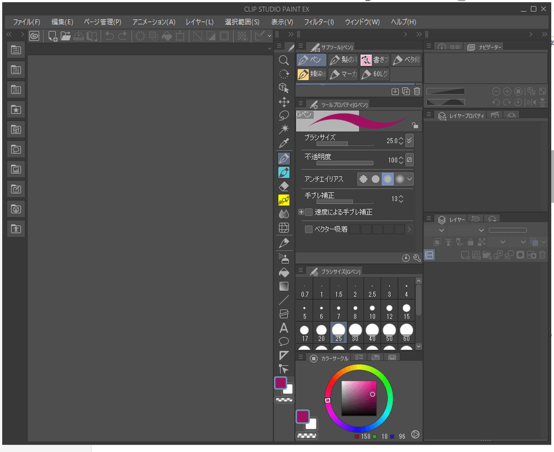Select the 髪の毛 sub-tool

click(342, 59)
